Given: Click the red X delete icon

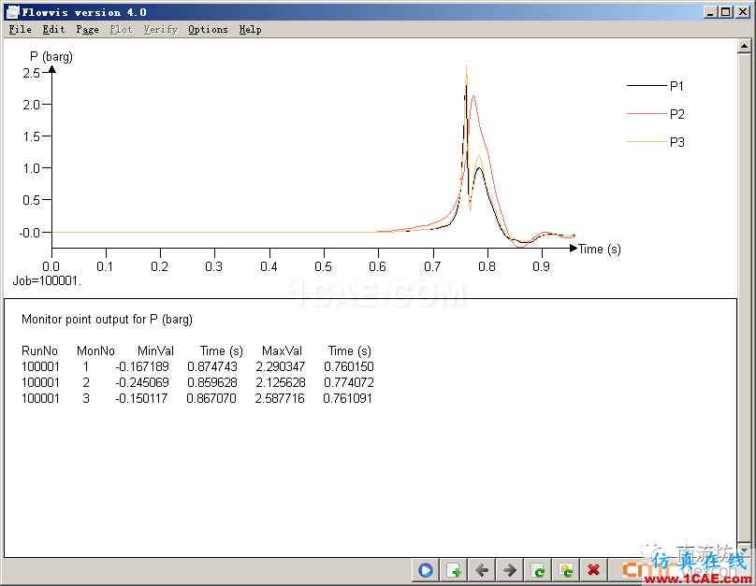Looking at the screenshot, I should pyautogui.click(x=593, y=571).
